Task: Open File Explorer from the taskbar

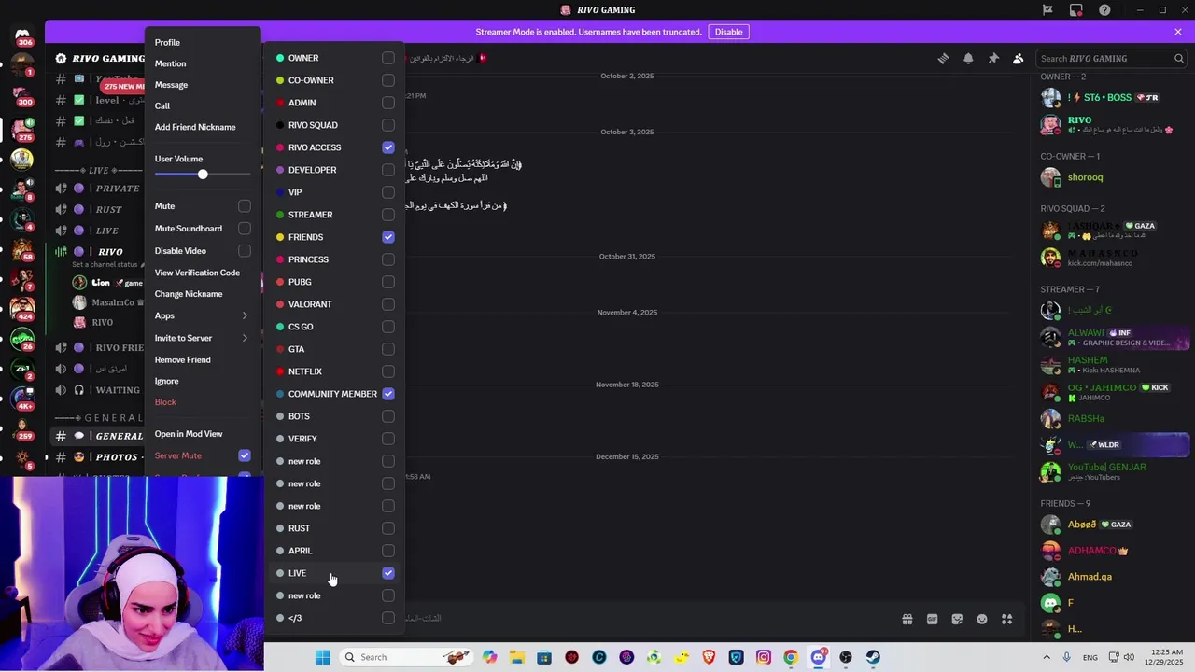Action: coord(517,657)
